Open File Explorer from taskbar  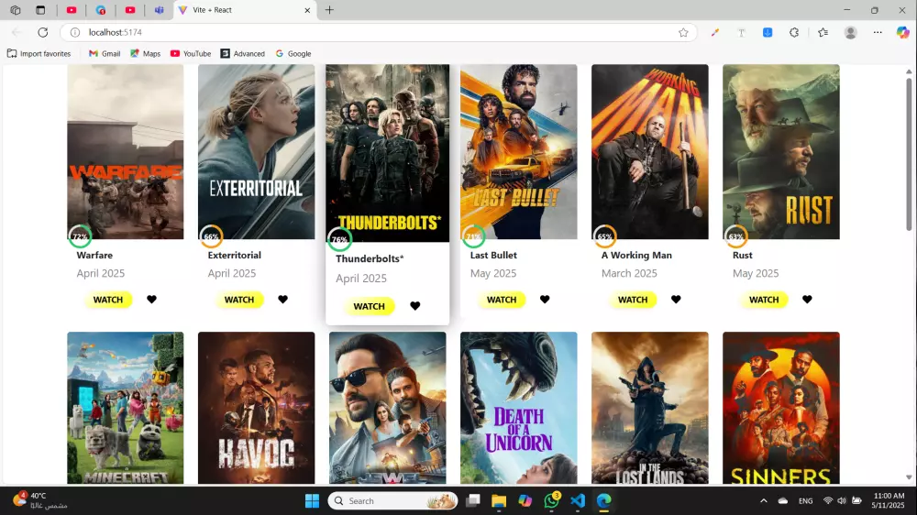tap(499, 501)
